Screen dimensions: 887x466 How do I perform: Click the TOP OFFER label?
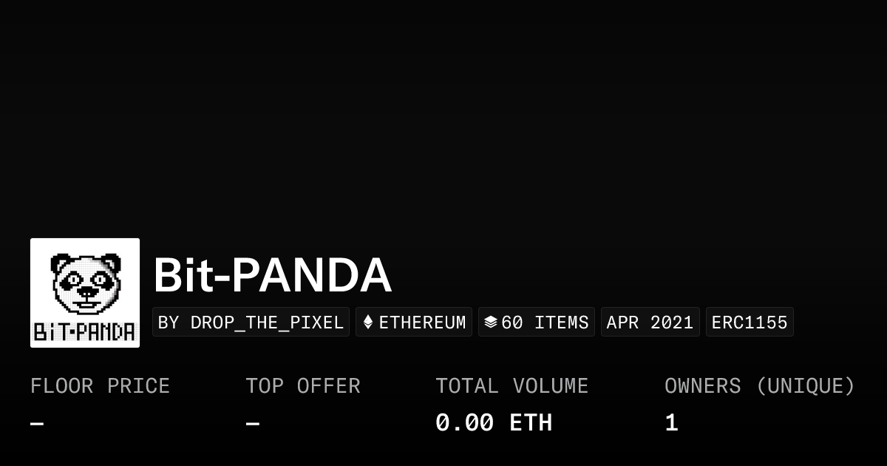tap(303, 386)
